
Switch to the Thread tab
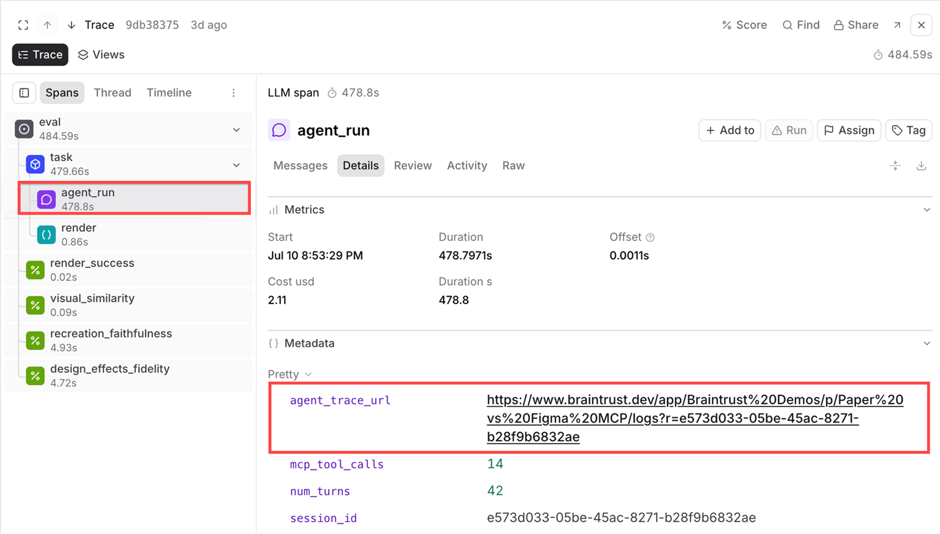112,93
